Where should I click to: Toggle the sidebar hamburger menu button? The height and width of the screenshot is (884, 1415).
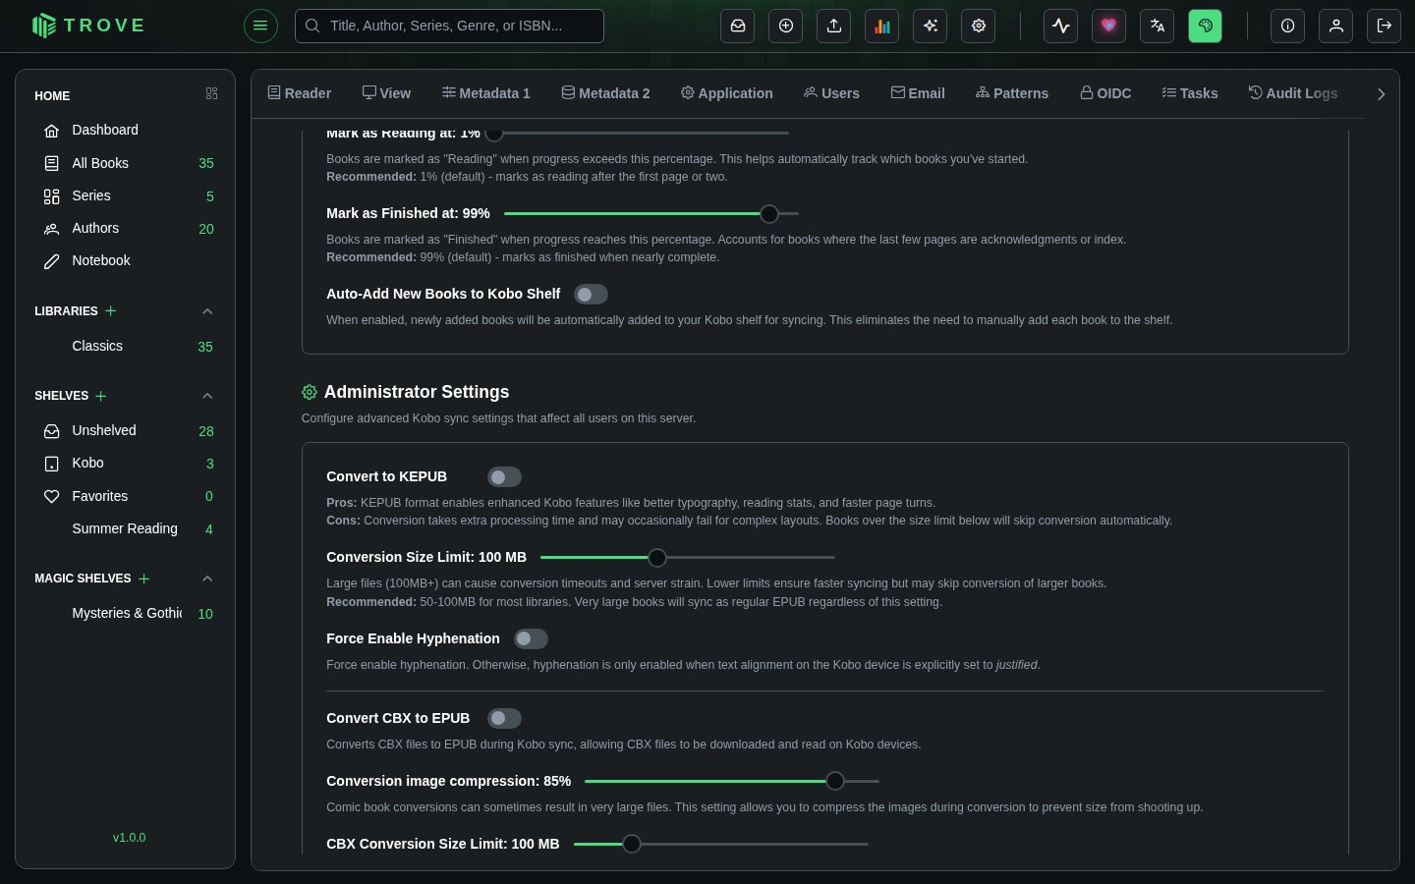[260, 26]
